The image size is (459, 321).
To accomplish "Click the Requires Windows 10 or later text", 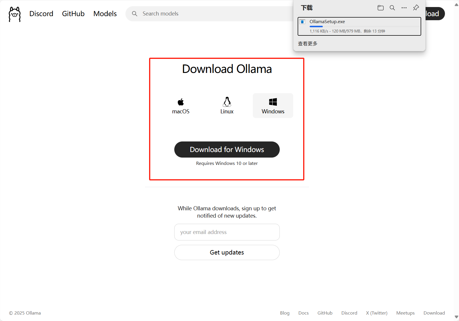I will point(227,163).
